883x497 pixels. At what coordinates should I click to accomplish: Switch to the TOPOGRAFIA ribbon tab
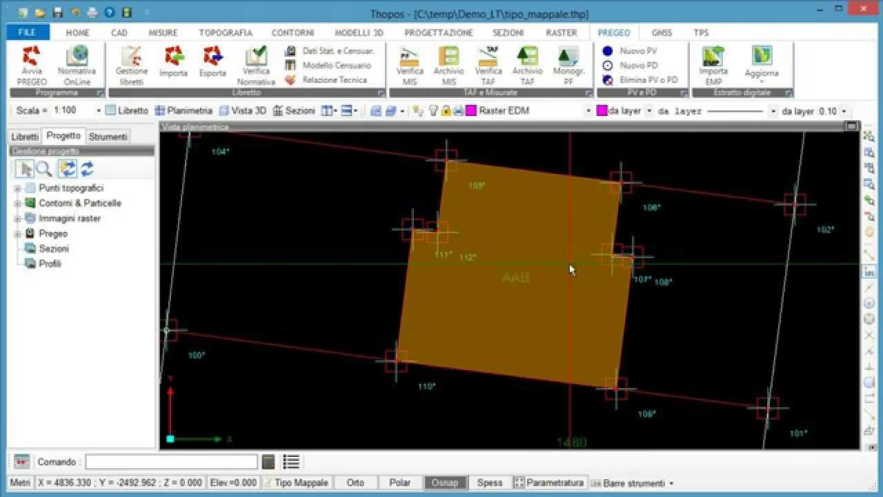click(x=226, y=32)
